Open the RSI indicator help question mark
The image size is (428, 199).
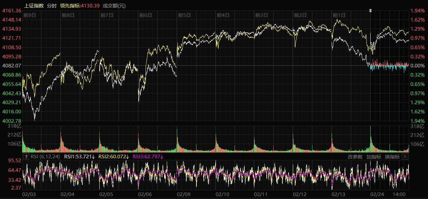(x=26, y=157)
